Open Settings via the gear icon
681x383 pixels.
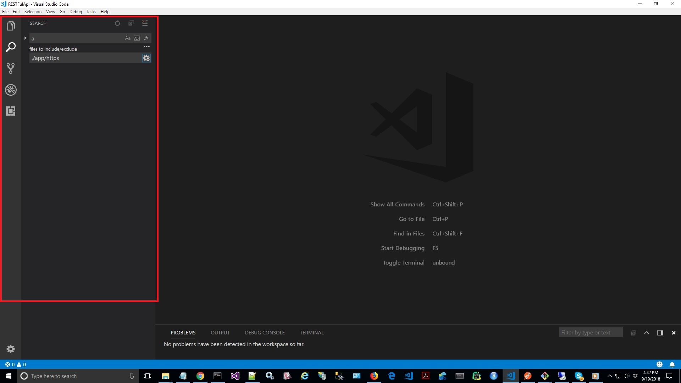[x=11, y=349]
